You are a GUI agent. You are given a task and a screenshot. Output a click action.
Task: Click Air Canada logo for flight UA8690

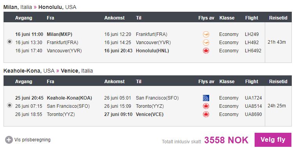(x=206, y=114)
